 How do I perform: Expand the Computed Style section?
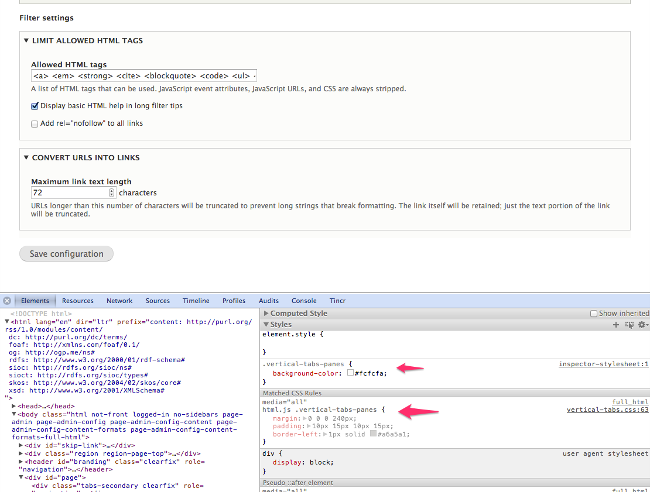click(266, 313)
